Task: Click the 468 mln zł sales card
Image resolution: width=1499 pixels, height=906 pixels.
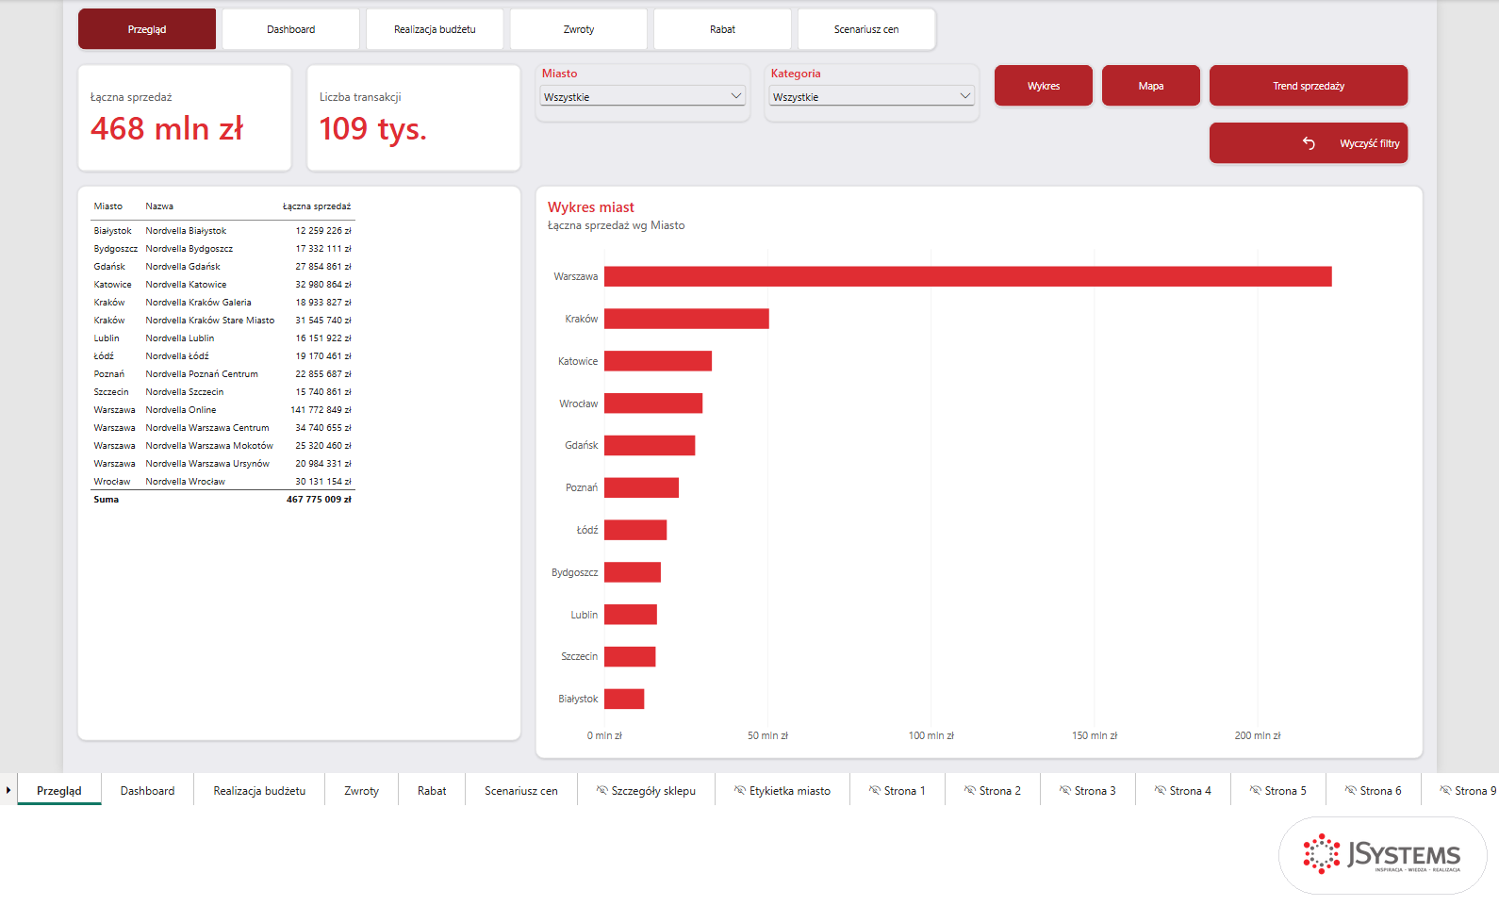Action: pos(185,118)
